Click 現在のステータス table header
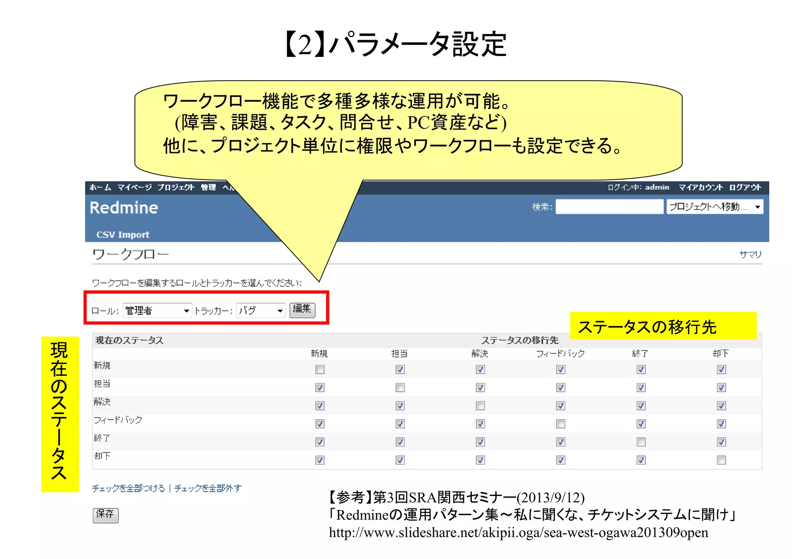The width and height of the screenshot is (792, 559). 129,340
